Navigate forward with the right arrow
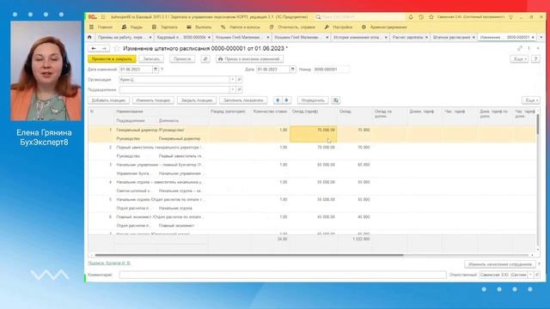The height and width of the screenshot is (309, 550). tap(104, 48)
